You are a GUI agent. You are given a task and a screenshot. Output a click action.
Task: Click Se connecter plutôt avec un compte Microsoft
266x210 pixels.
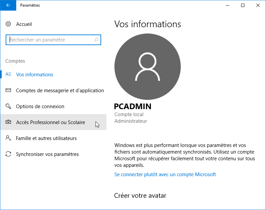click(x=165, y=175)
